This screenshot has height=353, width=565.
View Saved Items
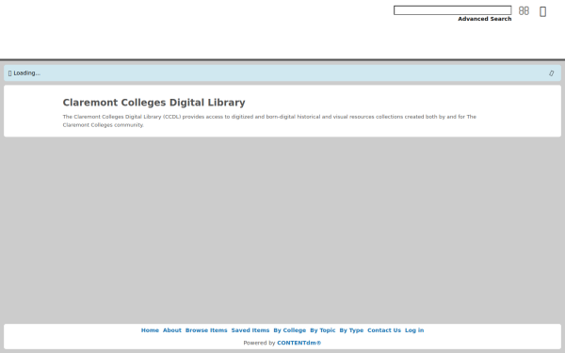click(x=250, y=330)
